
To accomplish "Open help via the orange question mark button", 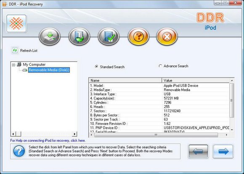I will 138,36.
